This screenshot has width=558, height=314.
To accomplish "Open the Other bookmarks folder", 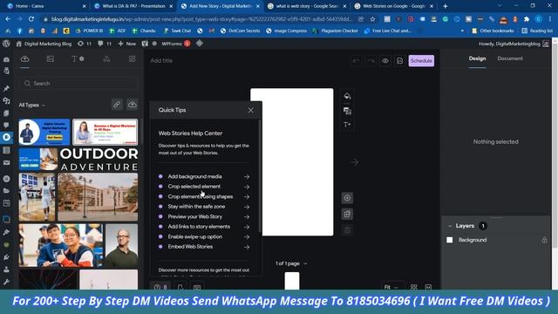I will pos(493,31).
